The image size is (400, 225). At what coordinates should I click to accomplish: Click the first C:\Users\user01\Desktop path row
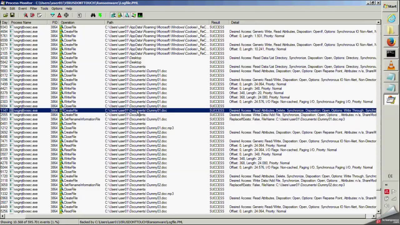(x=123, y=58)
